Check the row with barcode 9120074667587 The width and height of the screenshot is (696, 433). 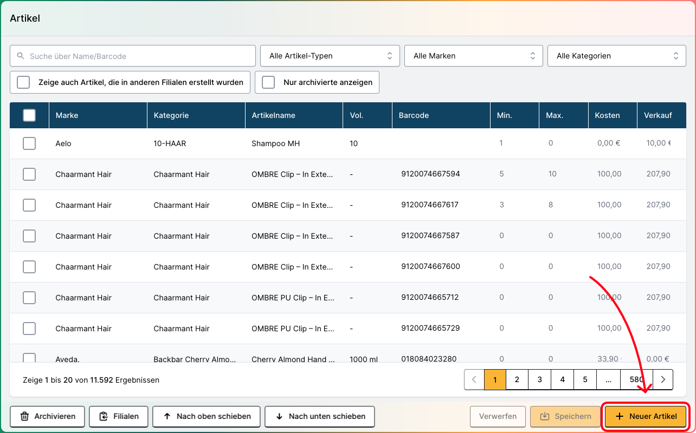[29, 236]
